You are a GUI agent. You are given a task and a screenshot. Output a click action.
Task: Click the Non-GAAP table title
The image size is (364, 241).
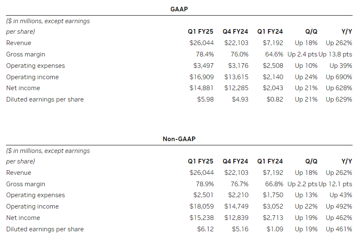[x=179, y=138]
